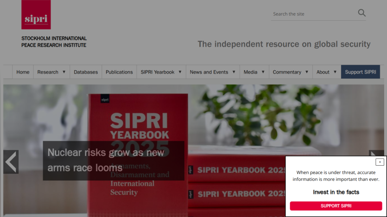Advance to next carousel slide arrow
387x217 pixels.
[376, 153]
